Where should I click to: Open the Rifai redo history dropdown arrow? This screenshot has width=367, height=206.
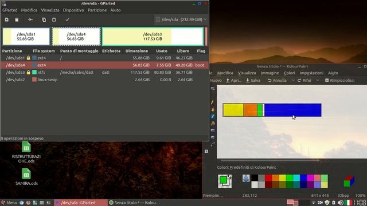[x=318, y=80]
